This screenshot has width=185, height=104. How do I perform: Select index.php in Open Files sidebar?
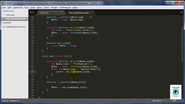point(10,15)
